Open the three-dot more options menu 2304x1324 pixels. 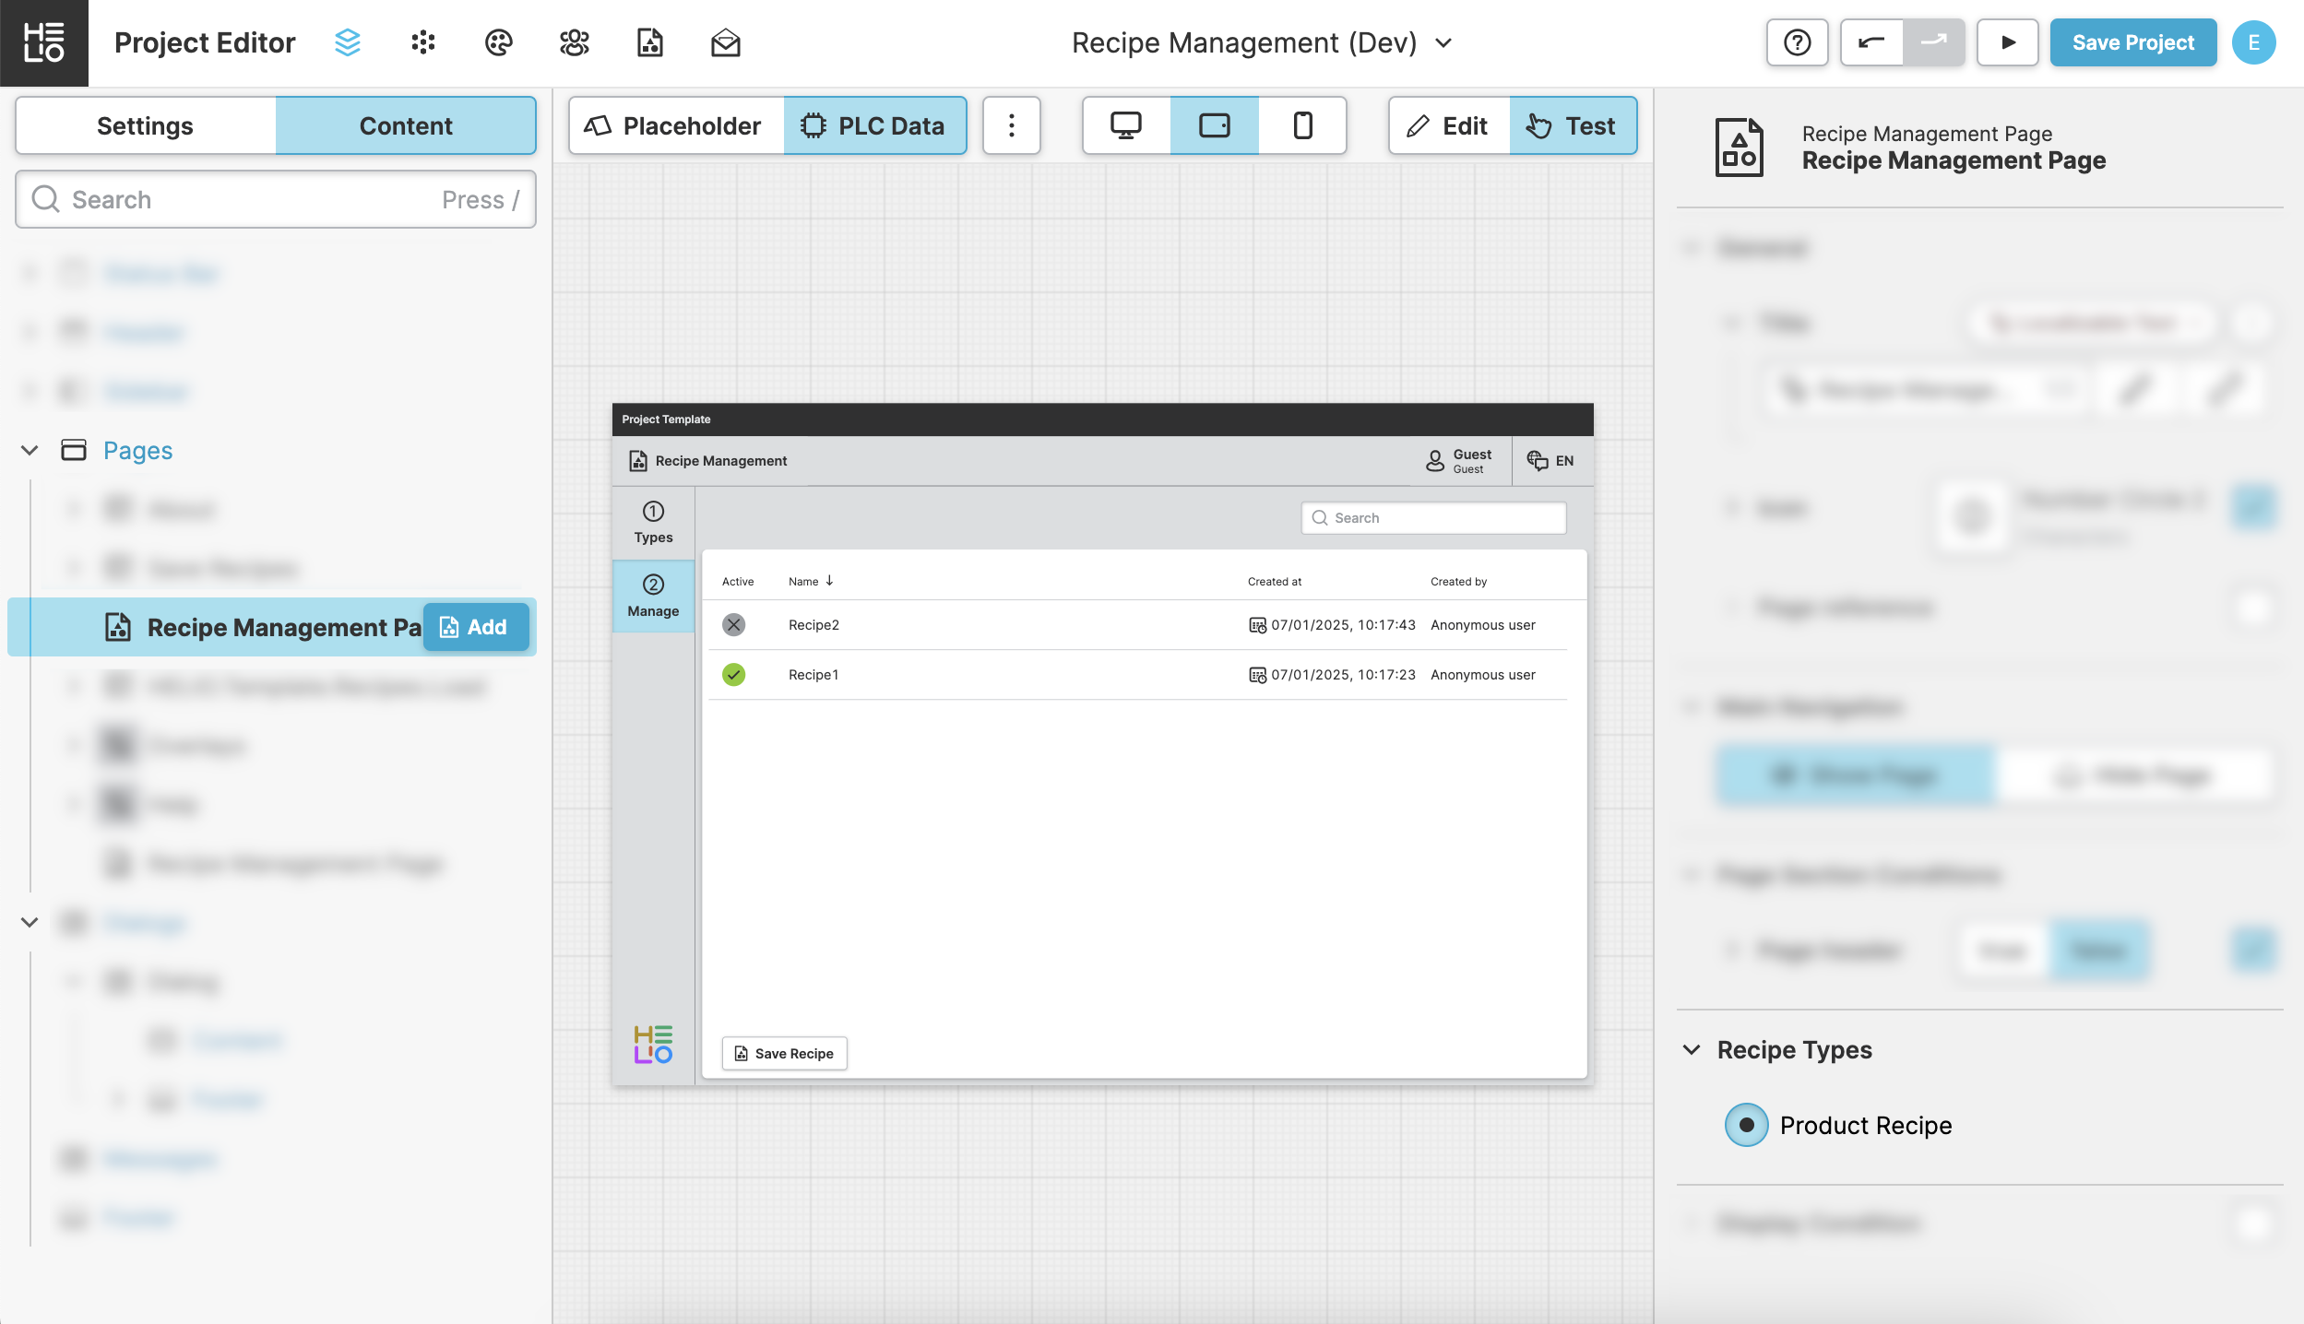(x=1011, y=125)
